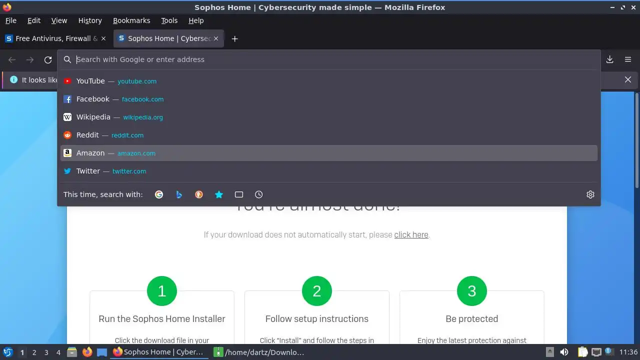
Task: Switch to workspace 2 in the panel
Action: [34, 352]
